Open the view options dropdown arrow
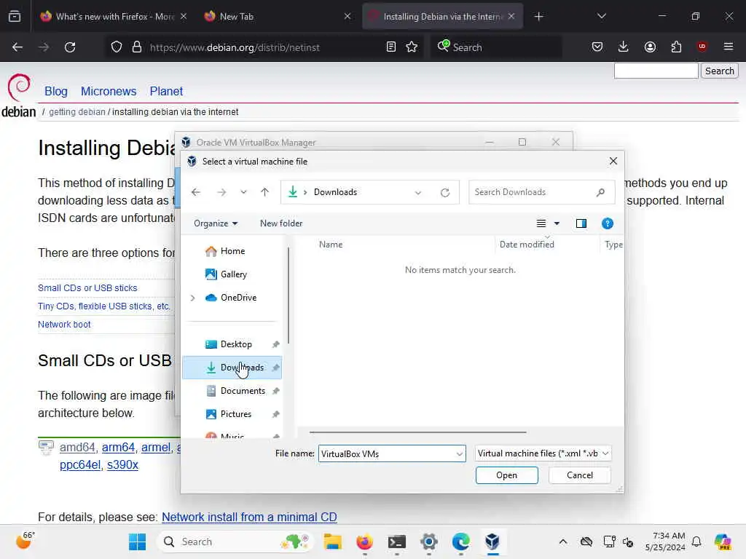 point(557,223)
